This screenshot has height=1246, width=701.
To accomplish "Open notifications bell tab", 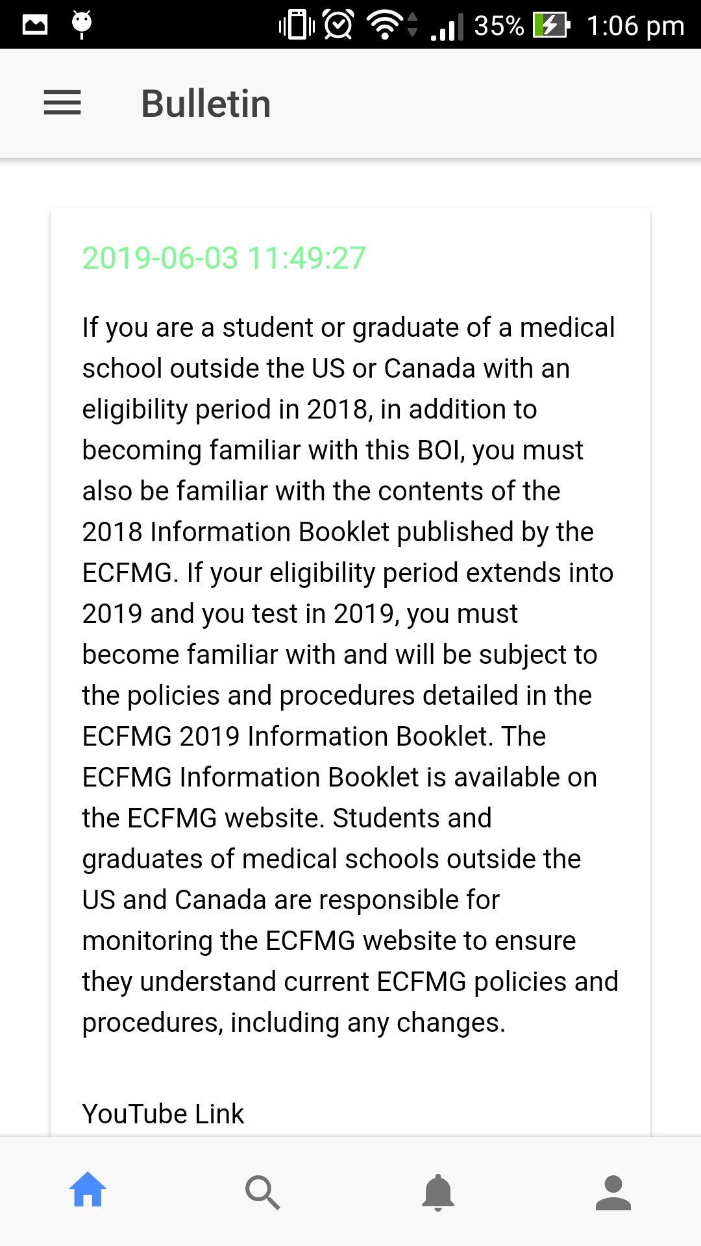I will coord(438,1192).
